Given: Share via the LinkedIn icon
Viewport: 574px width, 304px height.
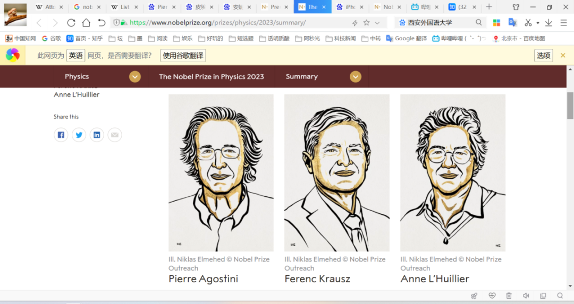Looking at the screenshot, I should click(x=97, y=135).
